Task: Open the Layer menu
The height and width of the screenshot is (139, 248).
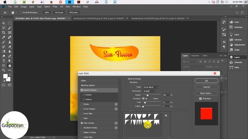Action: 32,7
